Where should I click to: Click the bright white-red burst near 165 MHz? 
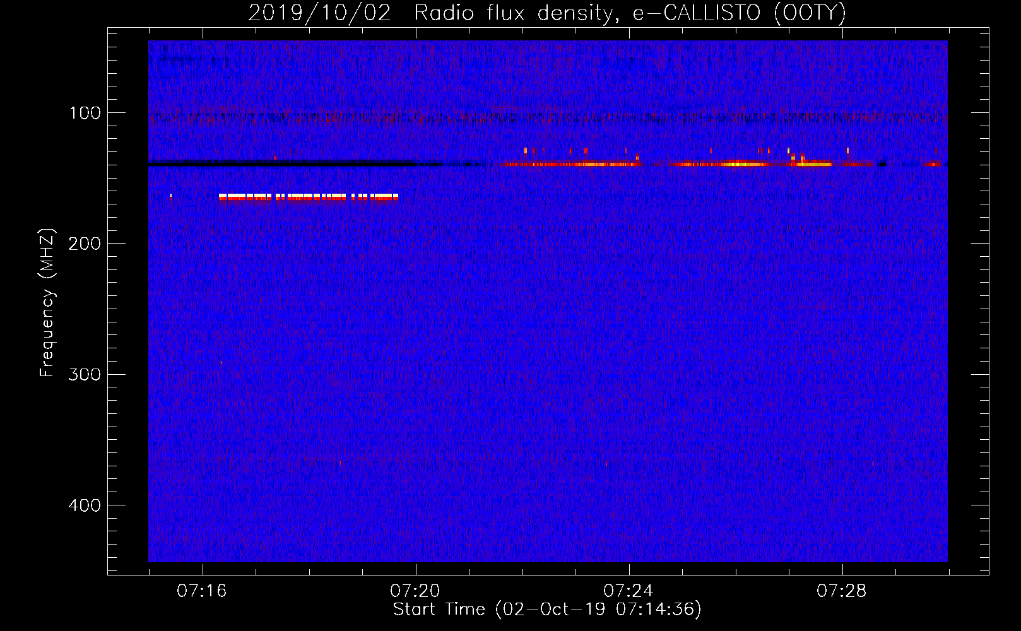(x=309, y=197)
